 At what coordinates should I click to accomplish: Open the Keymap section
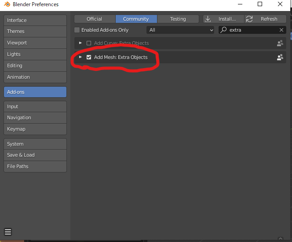35,129
